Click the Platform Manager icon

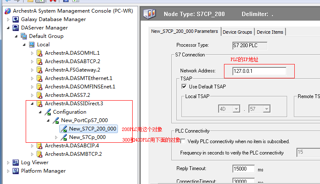[16, 171]
